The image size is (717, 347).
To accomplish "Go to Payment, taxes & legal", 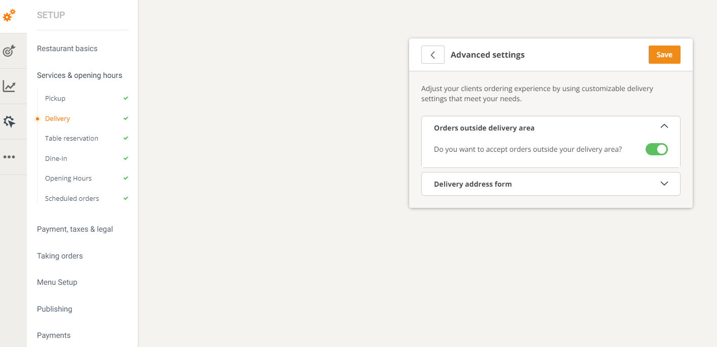I will pyautogui.click(x=74, y=229).
